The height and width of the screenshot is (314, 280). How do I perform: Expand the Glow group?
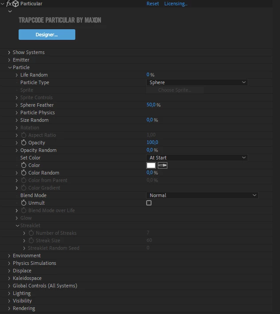pos(17,218)
